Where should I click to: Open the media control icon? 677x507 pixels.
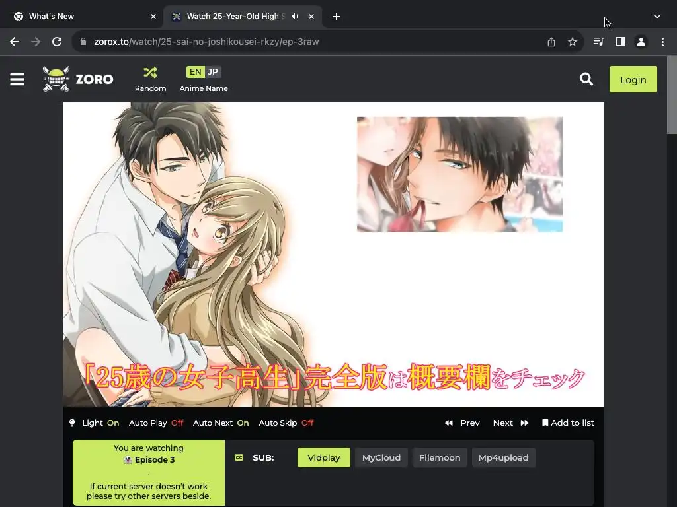click(598, 42)
